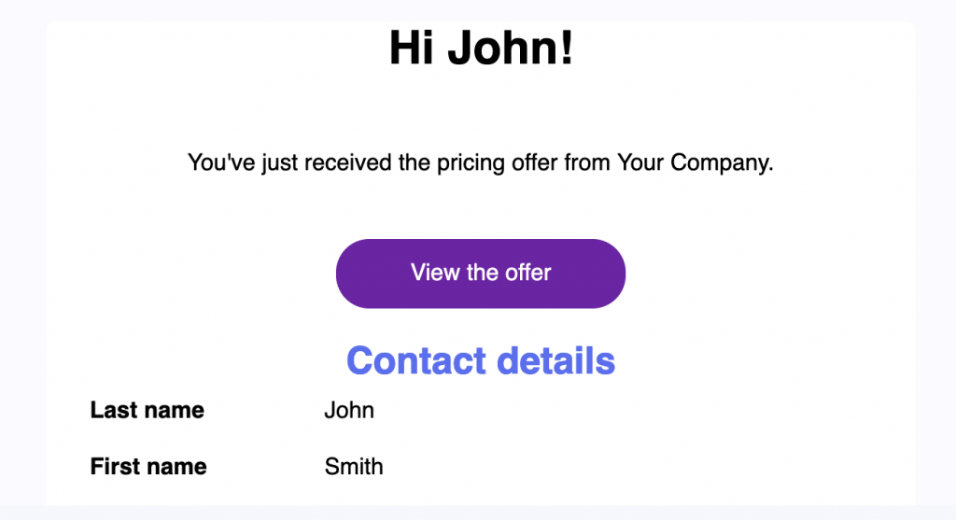
Task: Select the Hi John! greeting heading
Action: 481,48
